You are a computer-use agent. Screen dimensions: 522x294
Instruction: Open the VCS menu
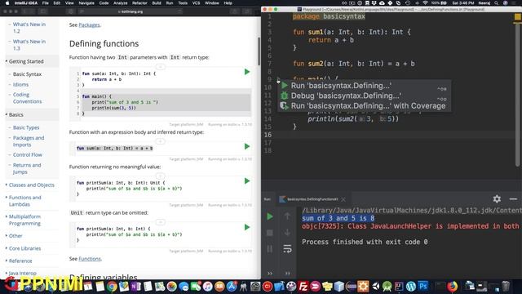[x=196, y=3]
